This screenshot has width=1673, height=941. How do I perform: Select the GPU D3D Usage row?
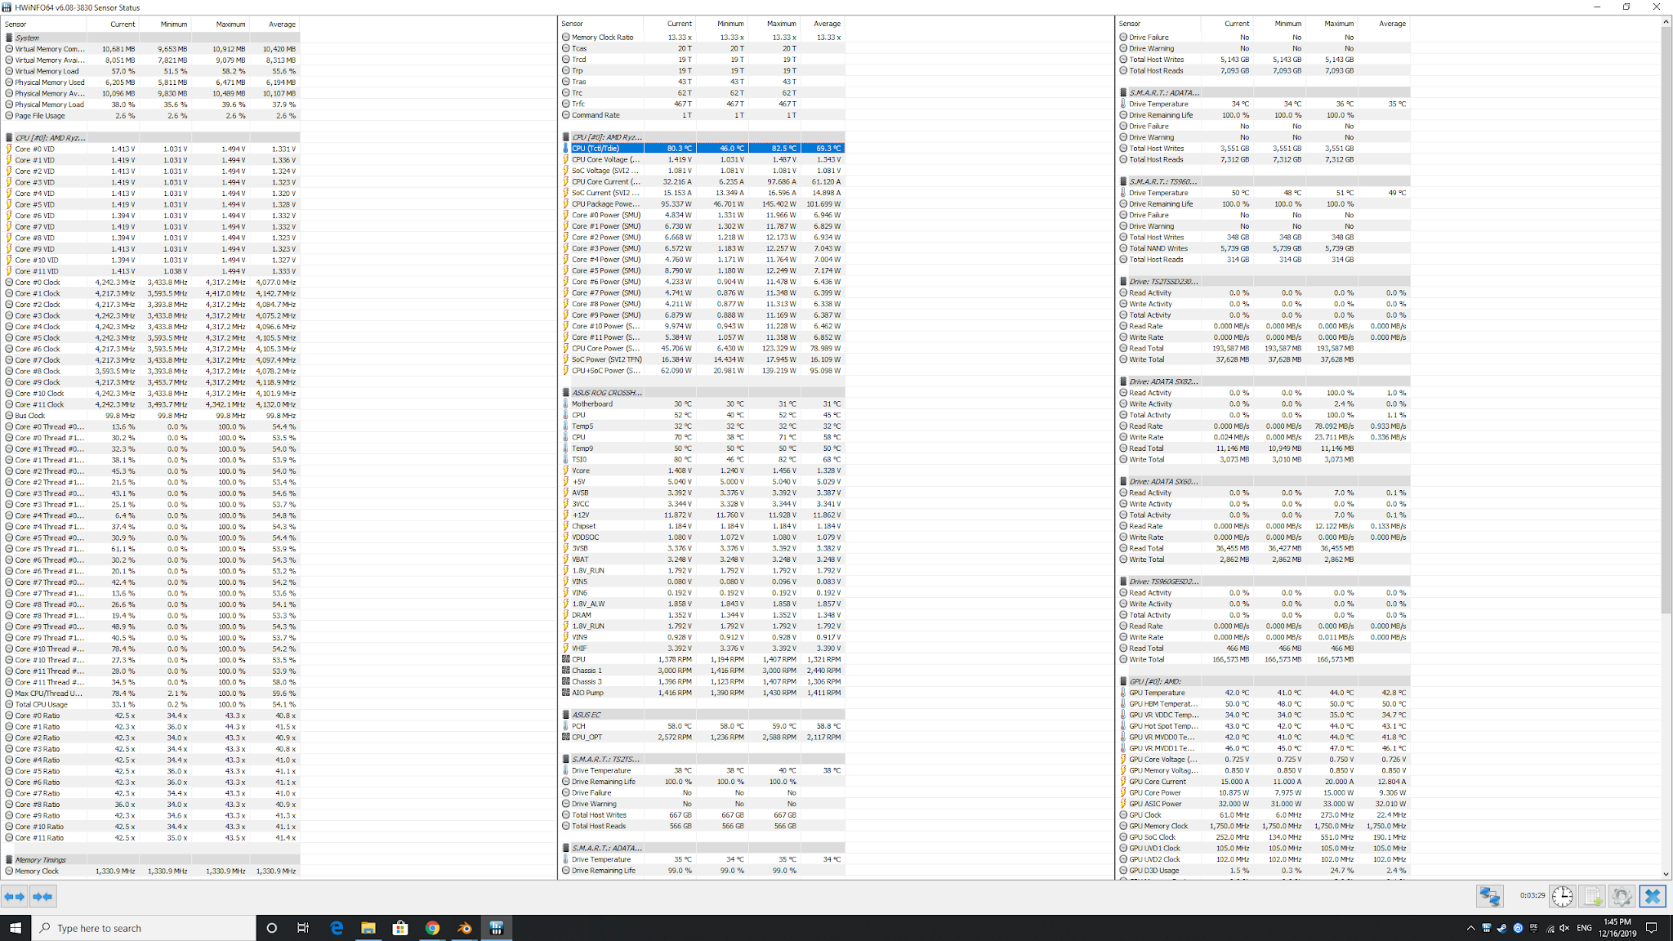pos(1263,871)
